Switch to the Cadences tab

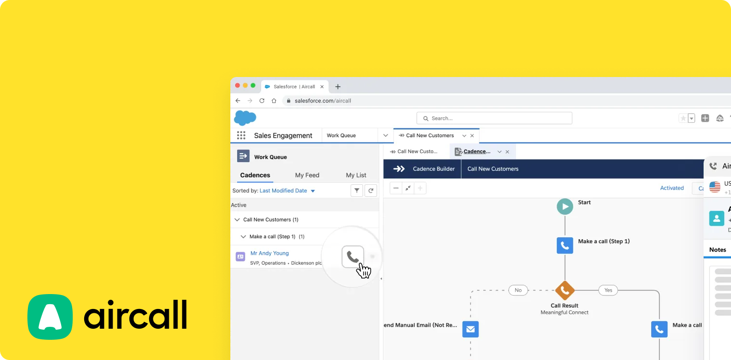(x=254, y=175)
